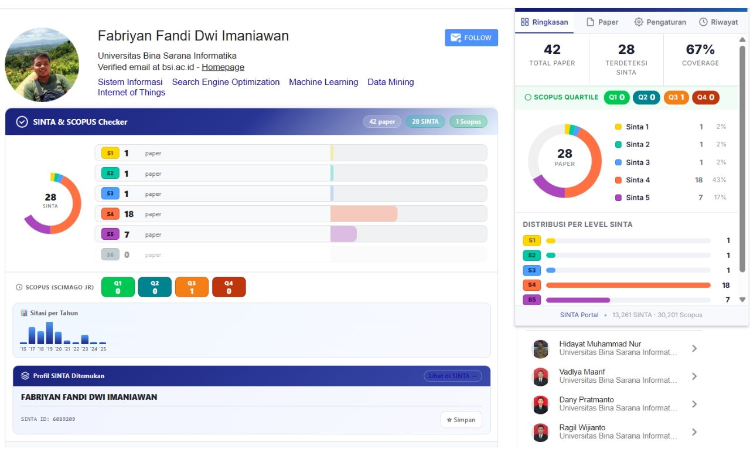This screenshot has height=469, width=750.
Task: Show the Riwayat history tab
Action: pyautogui.click(x=718, y=22)
